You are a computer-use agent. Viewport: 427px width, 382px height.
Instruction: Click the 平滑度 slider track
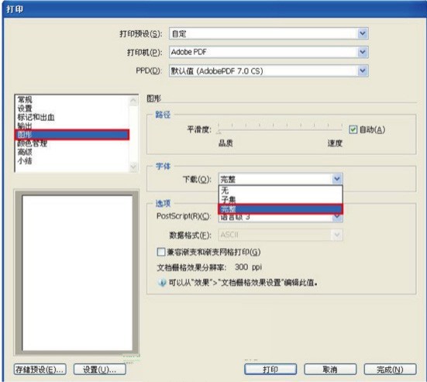(x=281, y=129)
